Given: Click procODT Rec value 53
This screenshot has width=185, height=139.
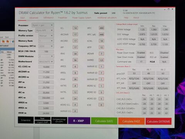Looking at the screenshot, I should click(134, 73).
